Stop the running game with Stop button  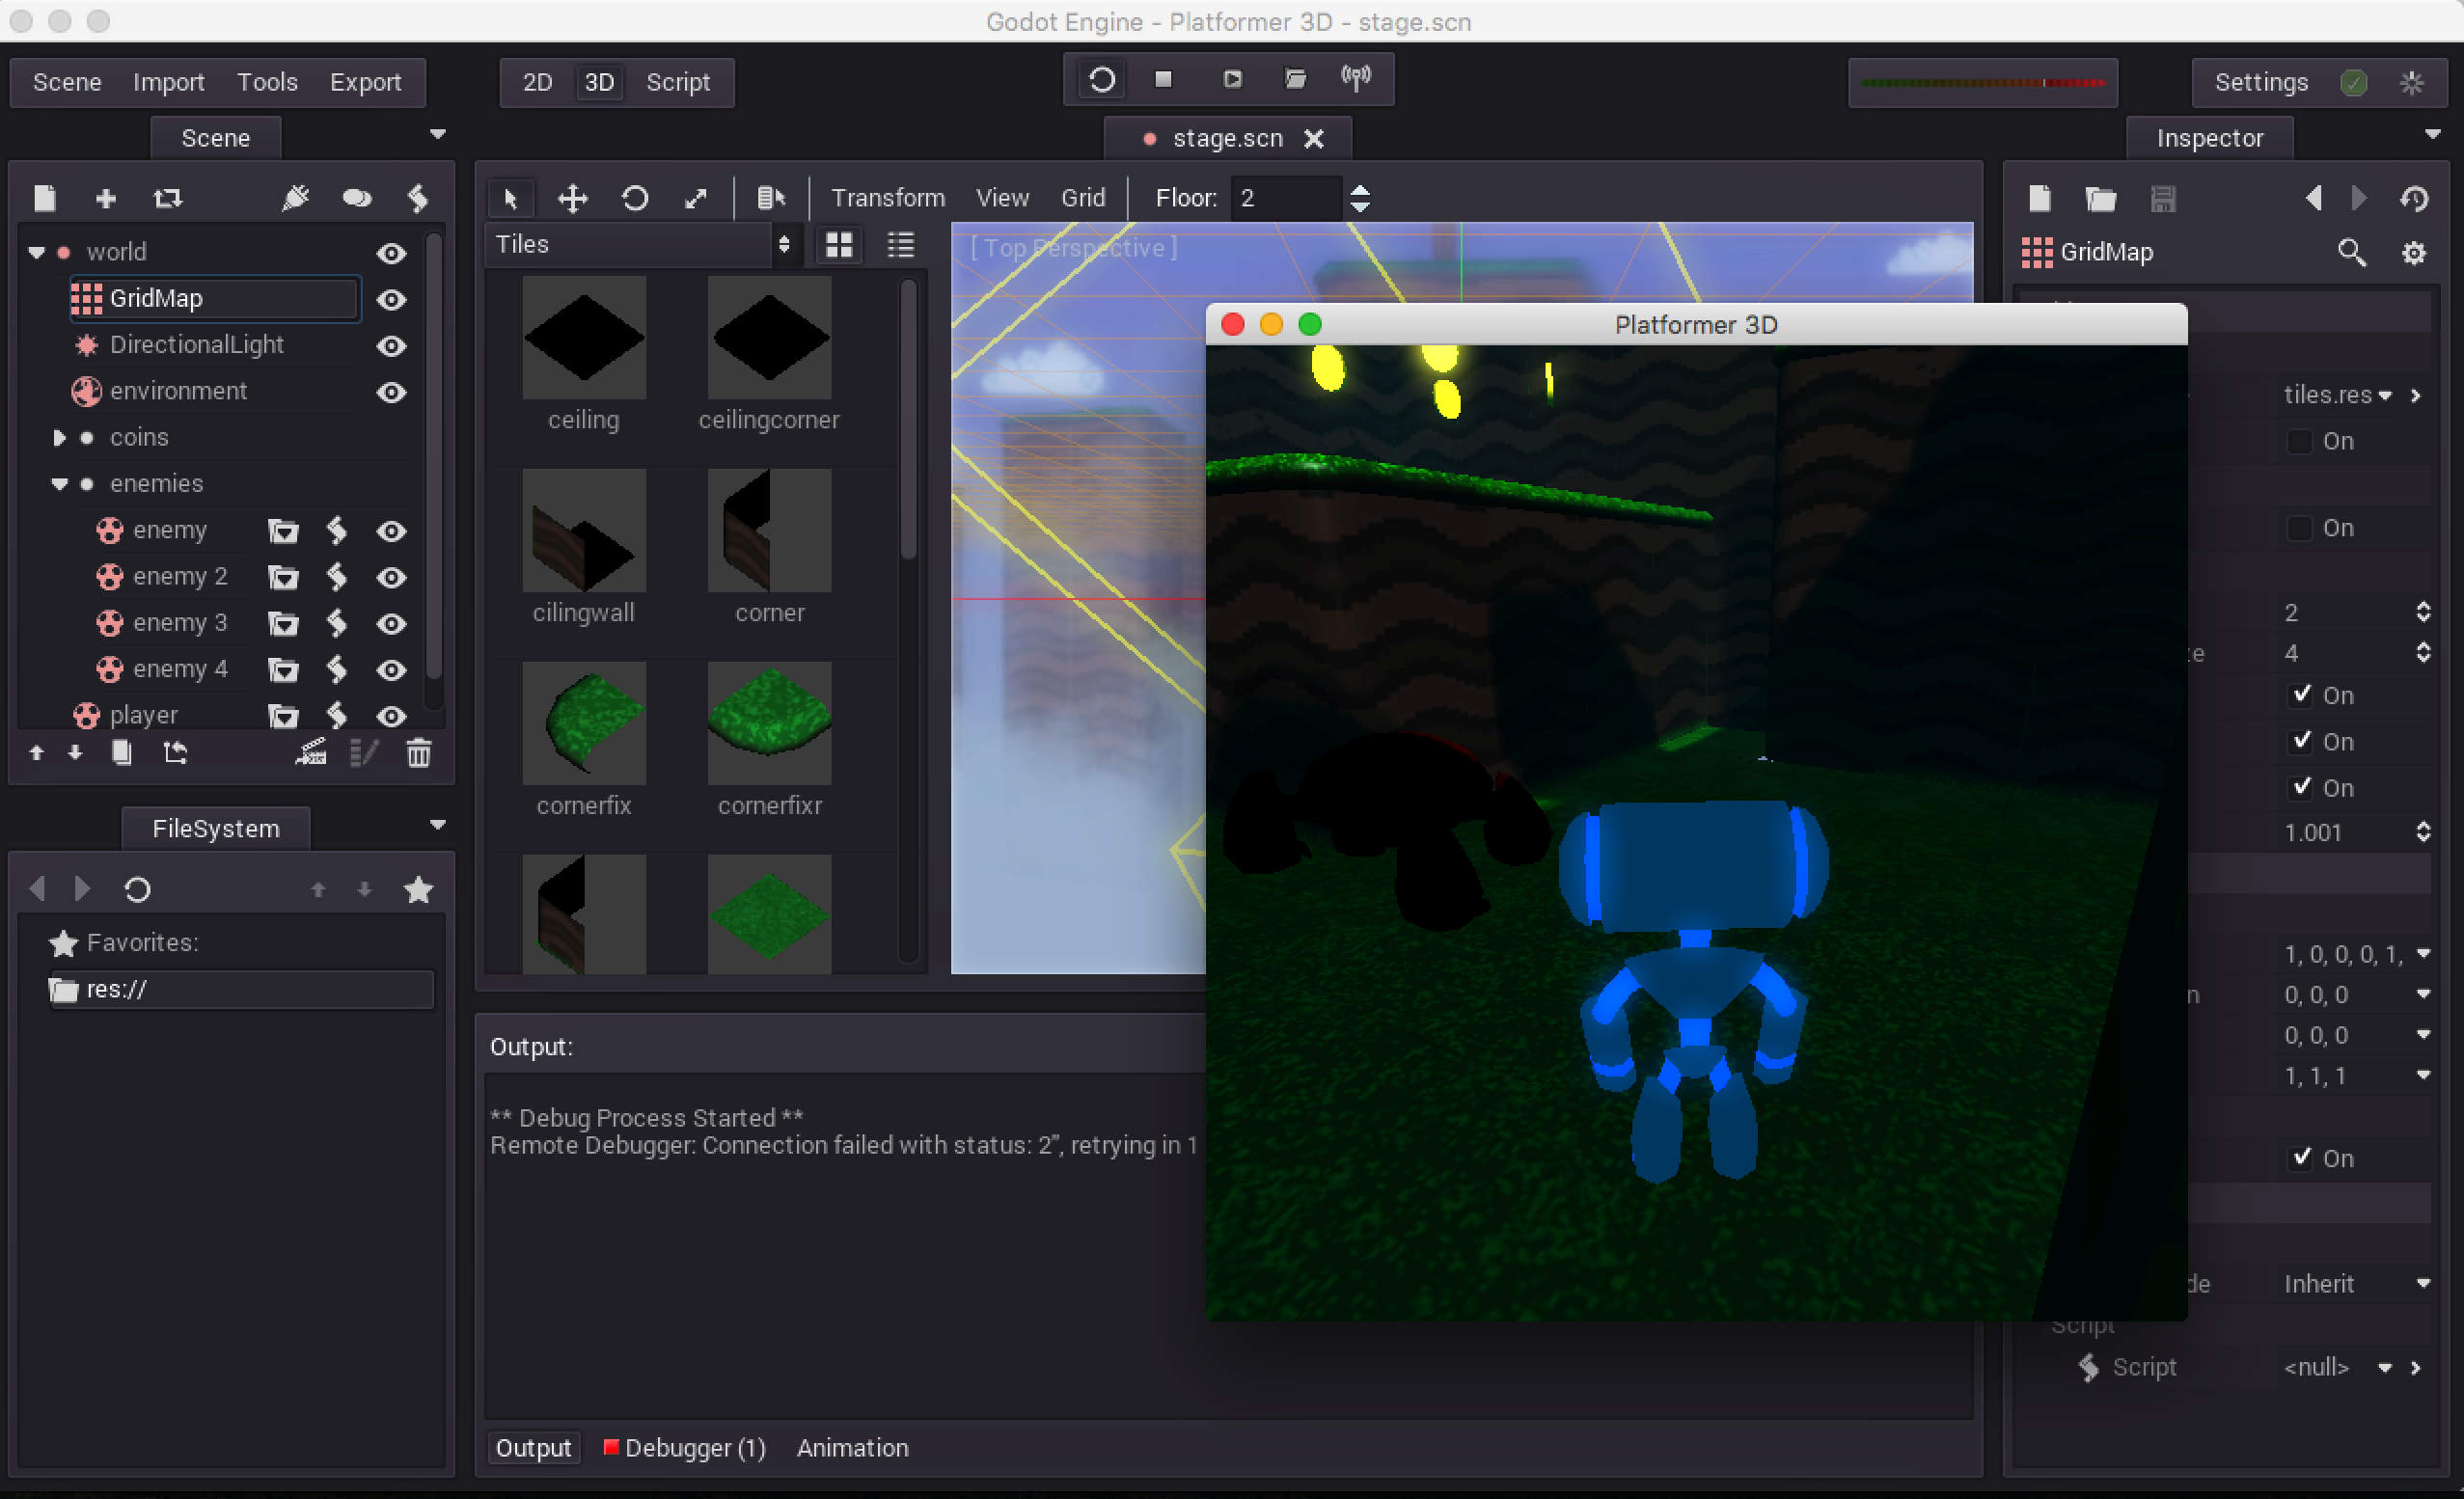[1163, 79]
